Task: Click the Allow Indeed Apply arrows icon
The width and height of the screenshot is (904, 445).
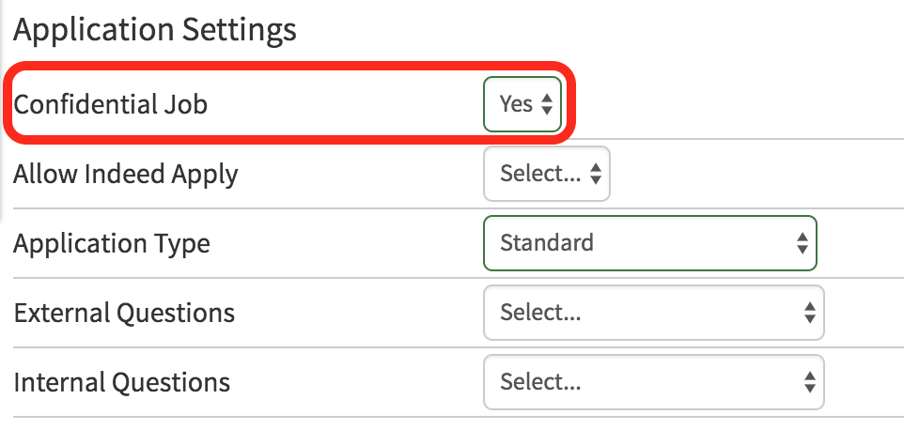Action: [x=596, y=174]
